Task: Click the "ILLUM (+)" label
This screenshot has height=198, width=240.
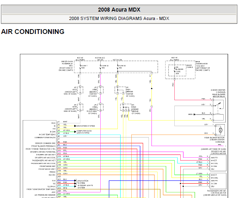Action: [51, 186]
